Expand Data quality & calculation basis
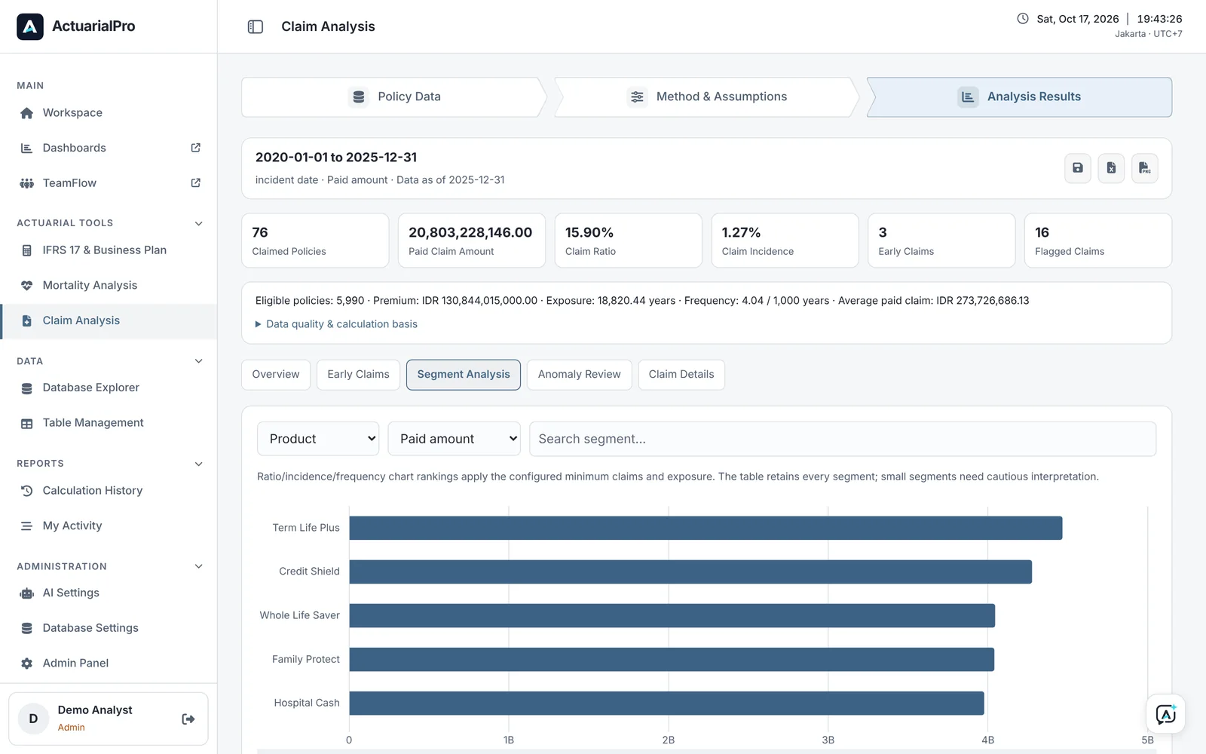Image resolution: width=1206 pixels, height=754 pixels. [336, 324]
